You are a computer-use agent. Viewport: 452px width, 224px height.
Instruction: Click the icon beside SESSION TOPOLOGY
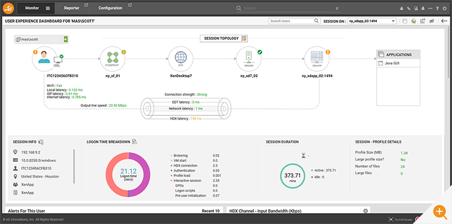click(244, 39)
